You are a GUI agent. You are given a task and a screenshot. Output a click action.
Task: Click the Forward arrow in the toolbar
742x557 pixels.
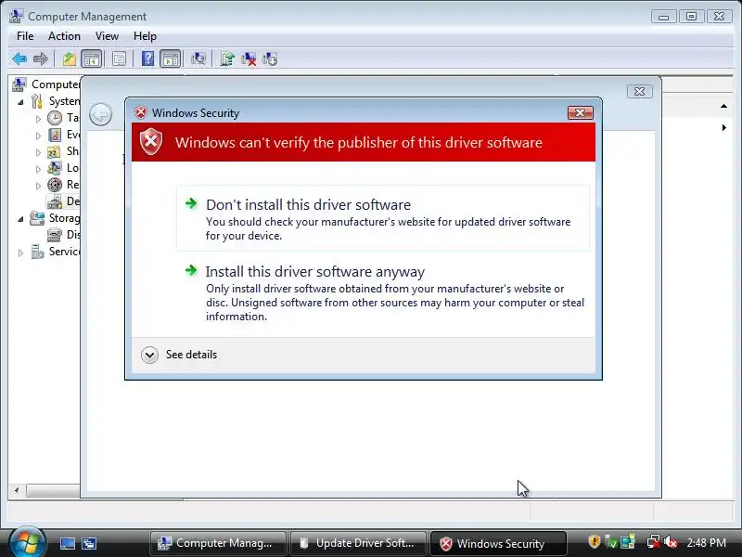pos(41,59)
